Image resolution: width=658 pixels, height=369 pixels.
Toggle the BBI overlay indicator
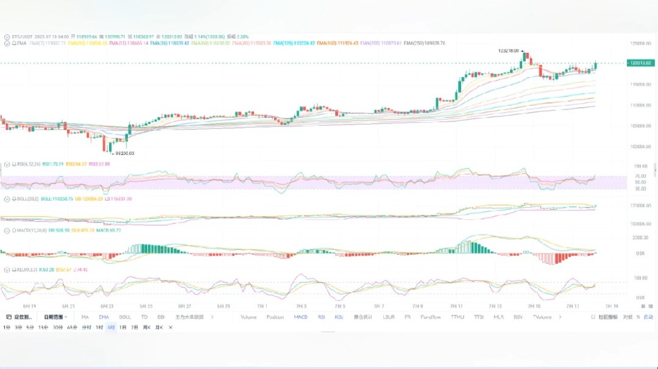(x=161, y=317)
